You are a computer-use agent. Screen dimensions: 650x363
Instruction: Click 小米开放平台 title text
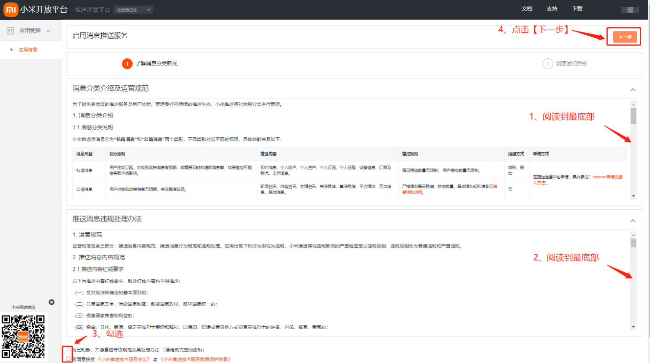44,10
